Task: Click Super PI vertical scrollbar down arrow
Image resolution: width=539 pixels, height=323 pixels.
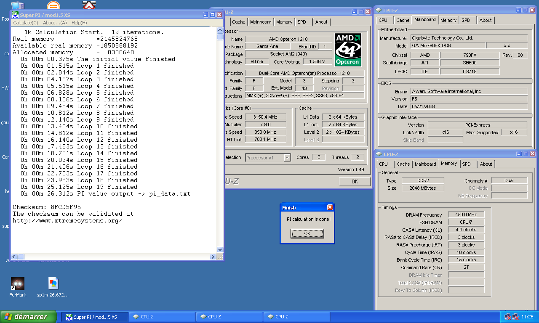Action: 220,249
